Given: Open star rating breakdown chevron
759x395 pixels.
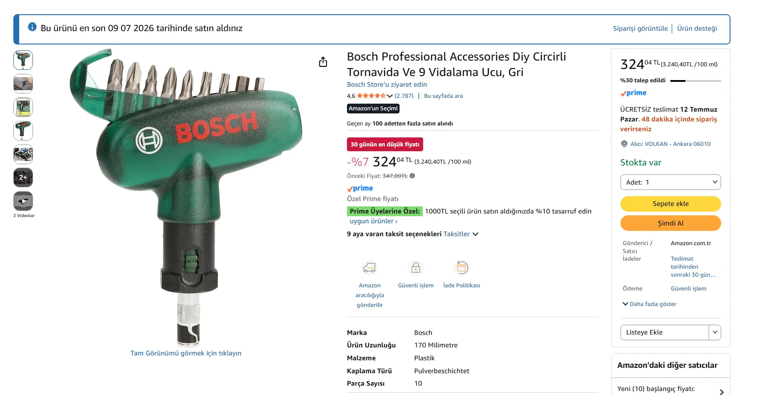Looking at the screenshot, I should (390, 96).
